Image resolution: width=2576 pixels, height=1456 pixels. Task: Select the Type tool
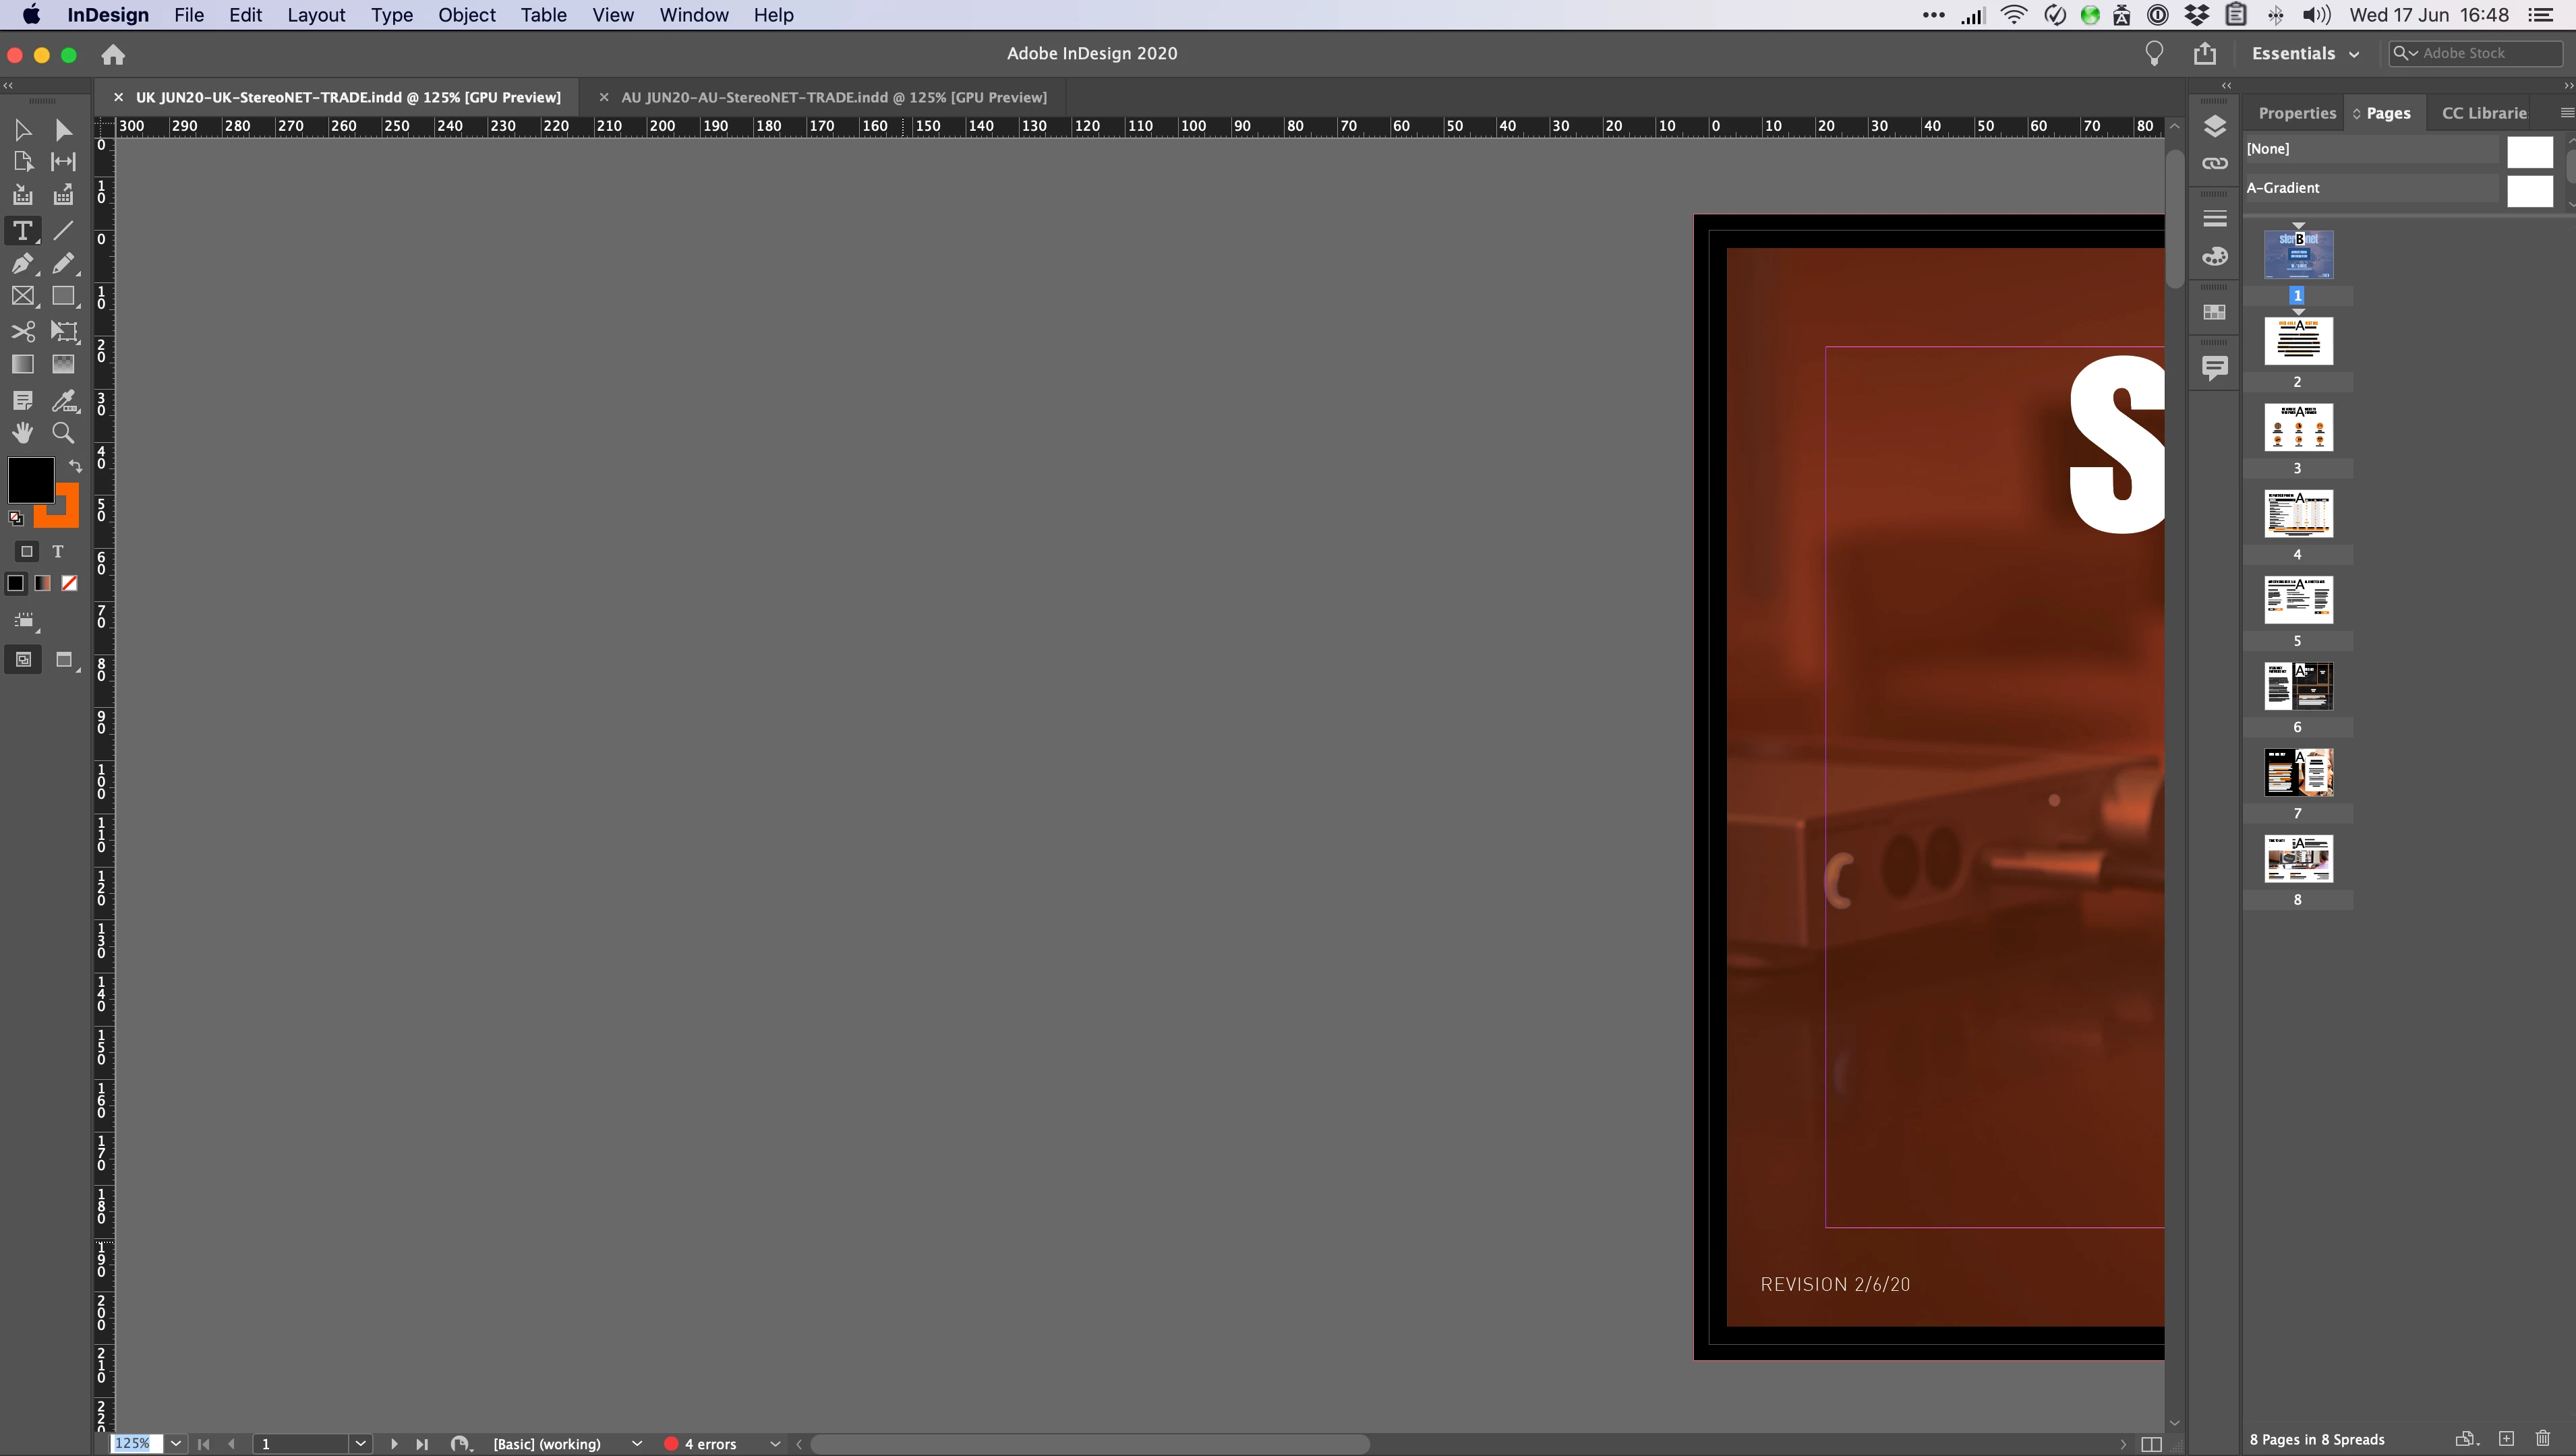22,231
